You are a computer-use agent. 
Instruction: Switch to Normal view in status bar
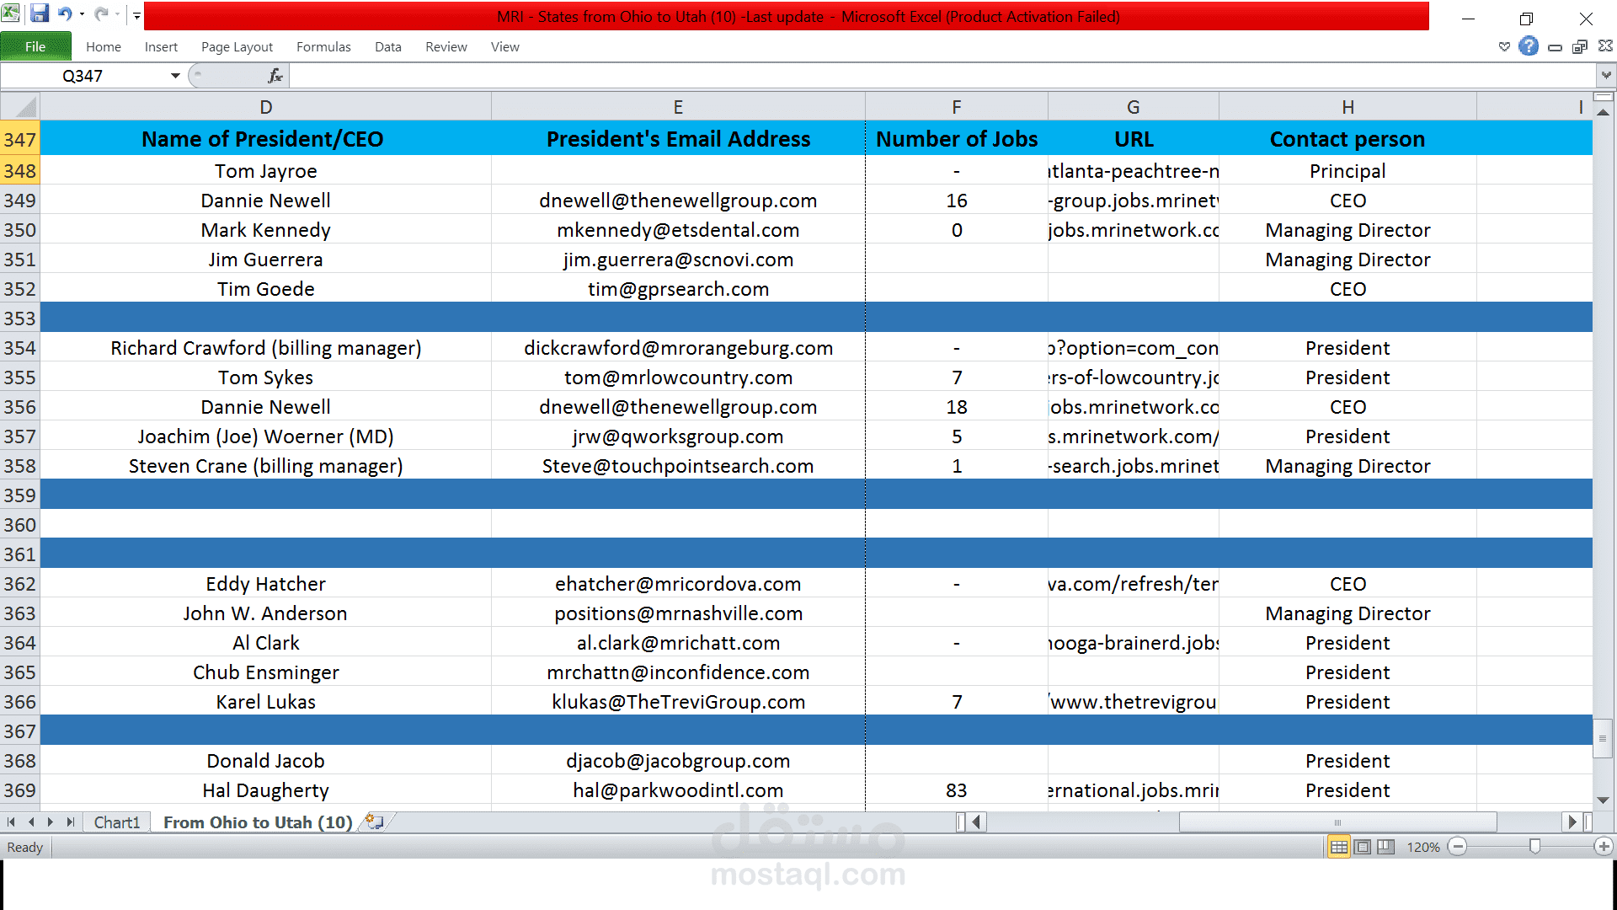[x=1338, y=847]
